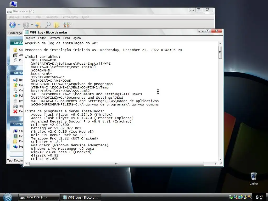Switch to WPI_Log taskbar button
Screen dimensions: 268x201
point(81,197)
